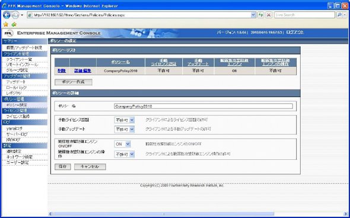Open recent pages dropdown beside navigation arrows
The image size is (350, 218).
[22, 15]
